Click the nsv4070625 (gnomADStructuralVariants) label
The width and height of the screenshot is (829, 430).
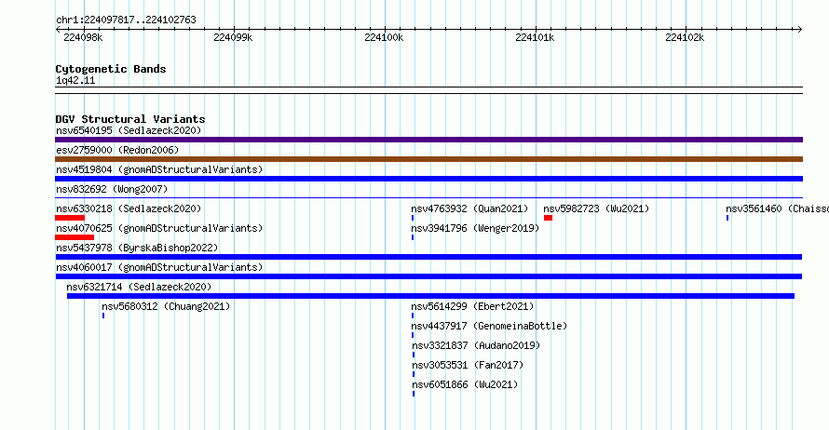[x=159, y=228]
